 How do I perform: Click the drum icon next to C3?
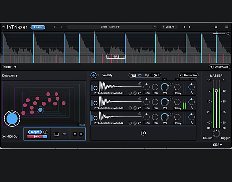coord(134,75)
